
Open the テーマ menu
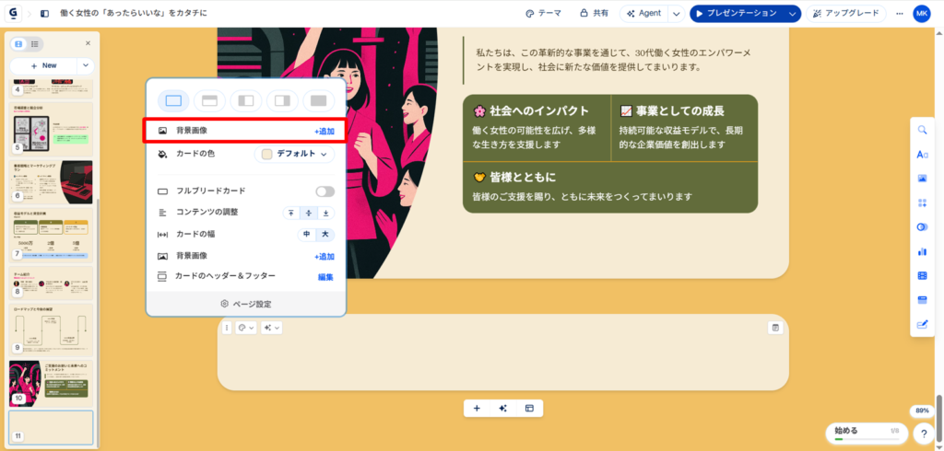click(x=543, y=14)
